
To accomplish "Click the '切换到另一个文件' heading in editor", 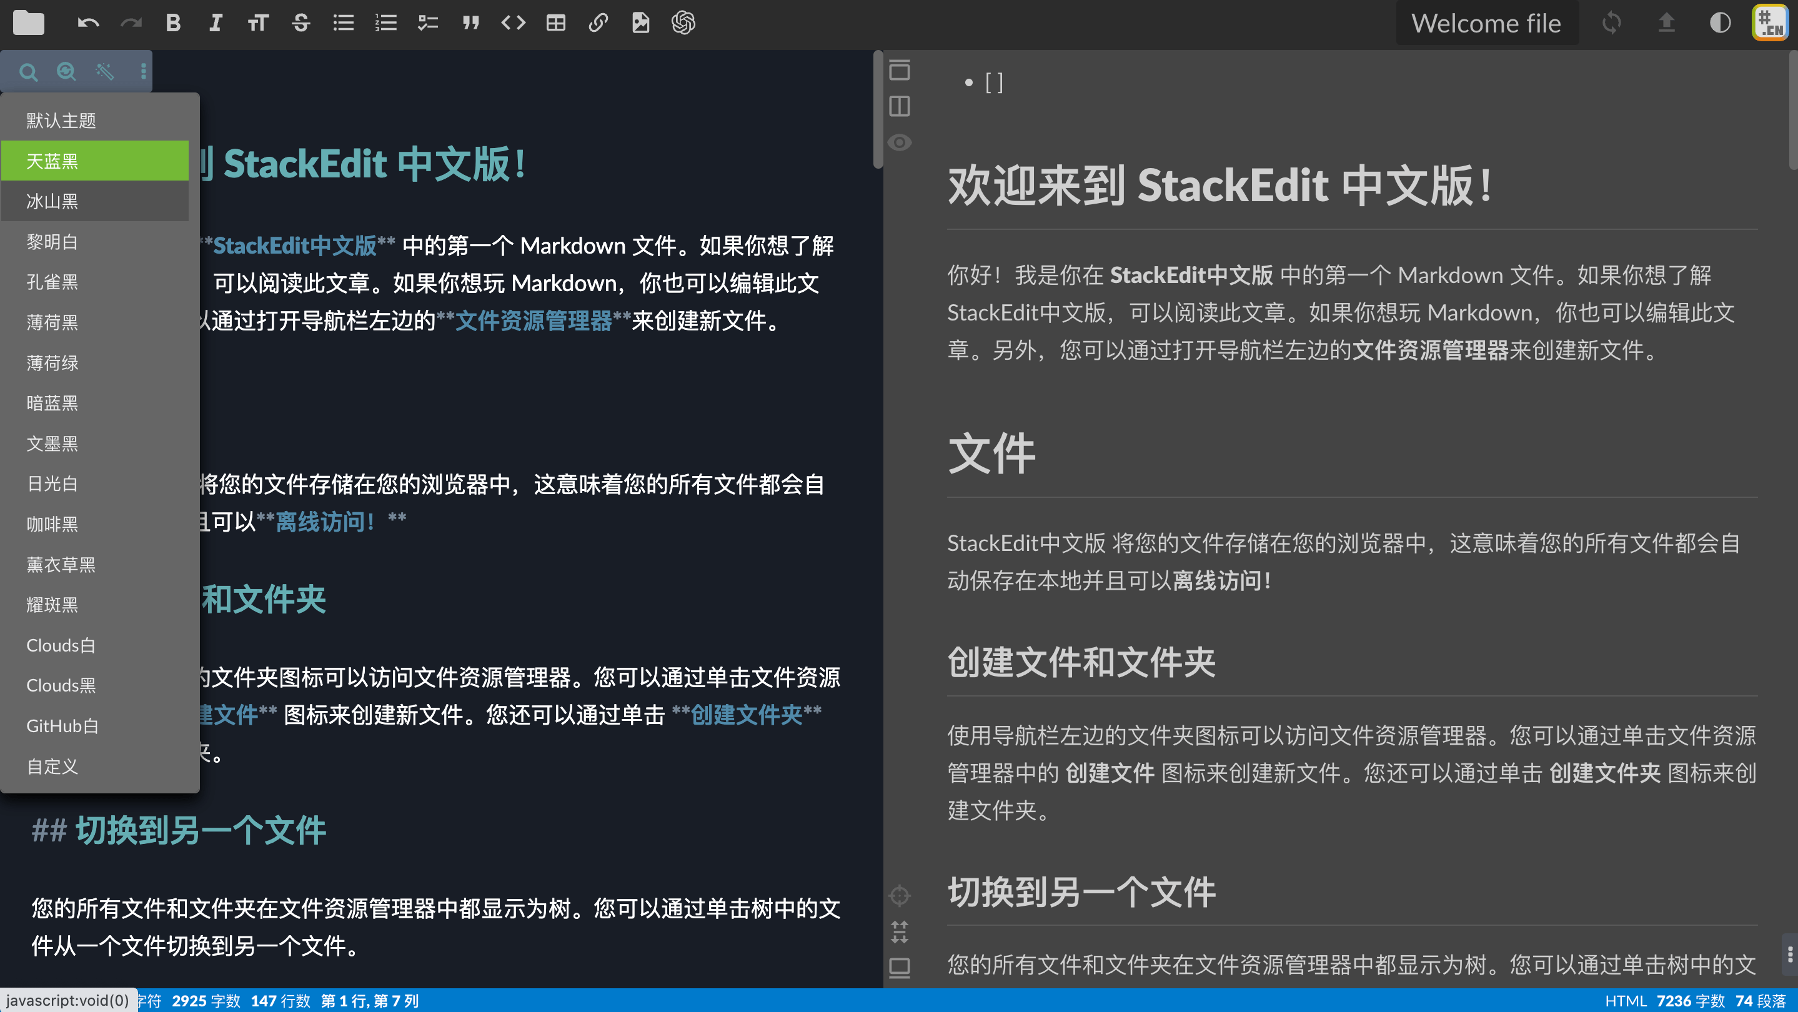I will pyautogui.click(x=201, y=831).
